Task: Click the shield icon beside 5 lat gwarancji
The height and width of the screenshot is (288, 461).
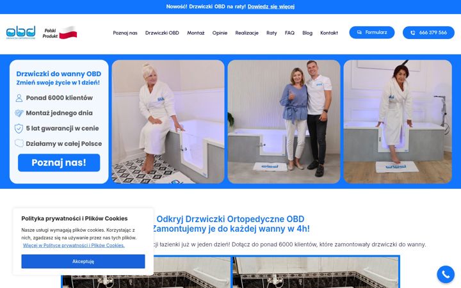Action: tap(19, 129)
